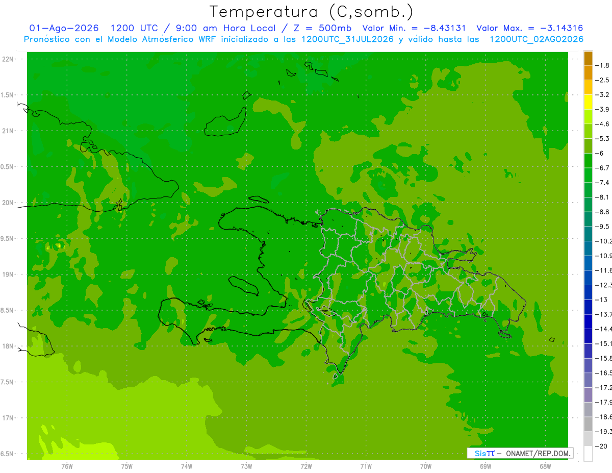Click the '68W' longitude label
Viewport: 612px width, 473px height.
coord(545,466)
